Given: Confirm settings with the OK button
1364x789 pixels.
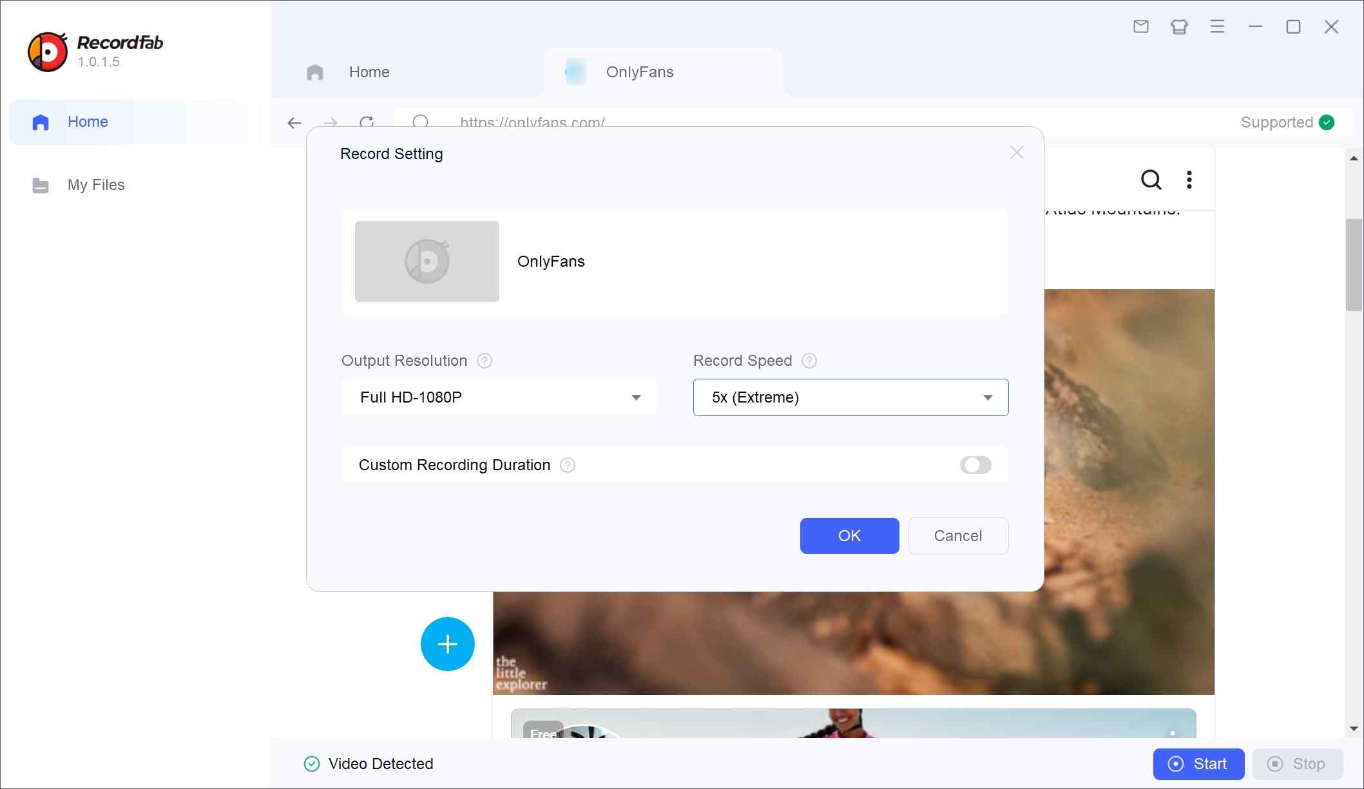Looking at the screenshot, I should (x=849, y=535).
